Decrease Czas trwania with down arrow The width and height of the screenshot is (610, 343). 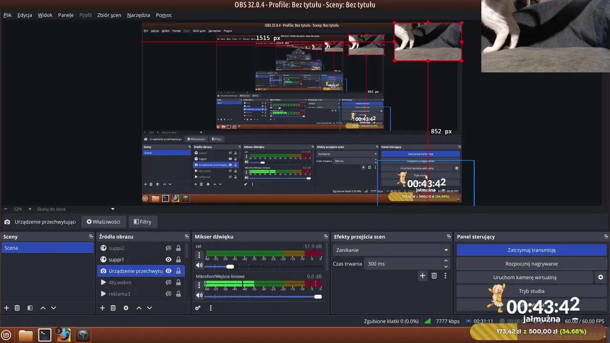click(x=446, y=266)
